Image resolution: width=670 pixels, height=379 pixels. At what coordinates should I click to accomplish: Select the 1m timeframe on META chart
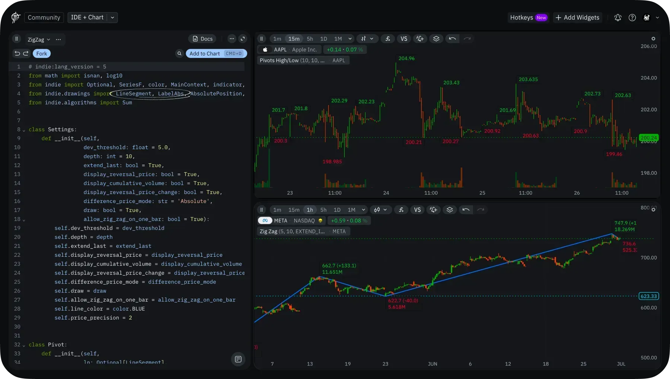(x=277, y=210)
